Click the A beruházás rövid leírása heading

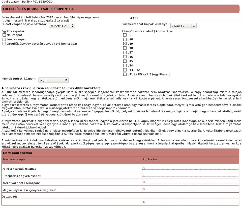pyautogui.click(x=51, y=88)
